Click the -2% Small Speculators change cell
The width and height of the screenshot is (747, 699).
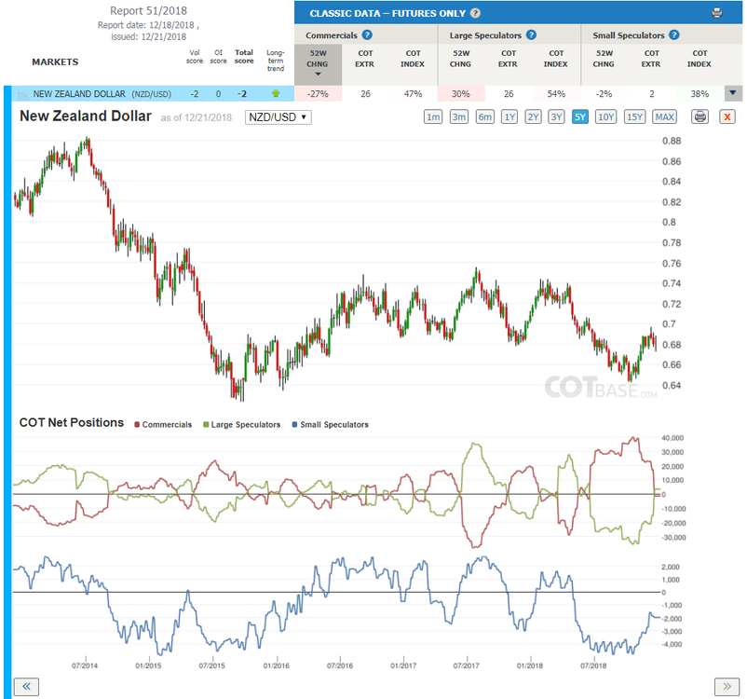pos(604,93)
